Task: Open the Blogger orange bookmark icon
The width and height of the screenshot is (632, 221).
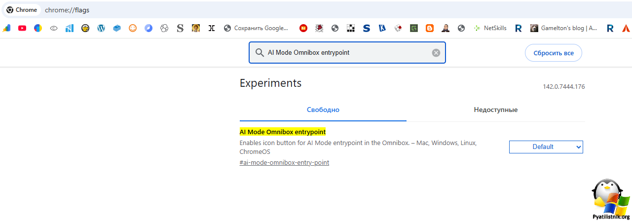Action: point(430,28)
